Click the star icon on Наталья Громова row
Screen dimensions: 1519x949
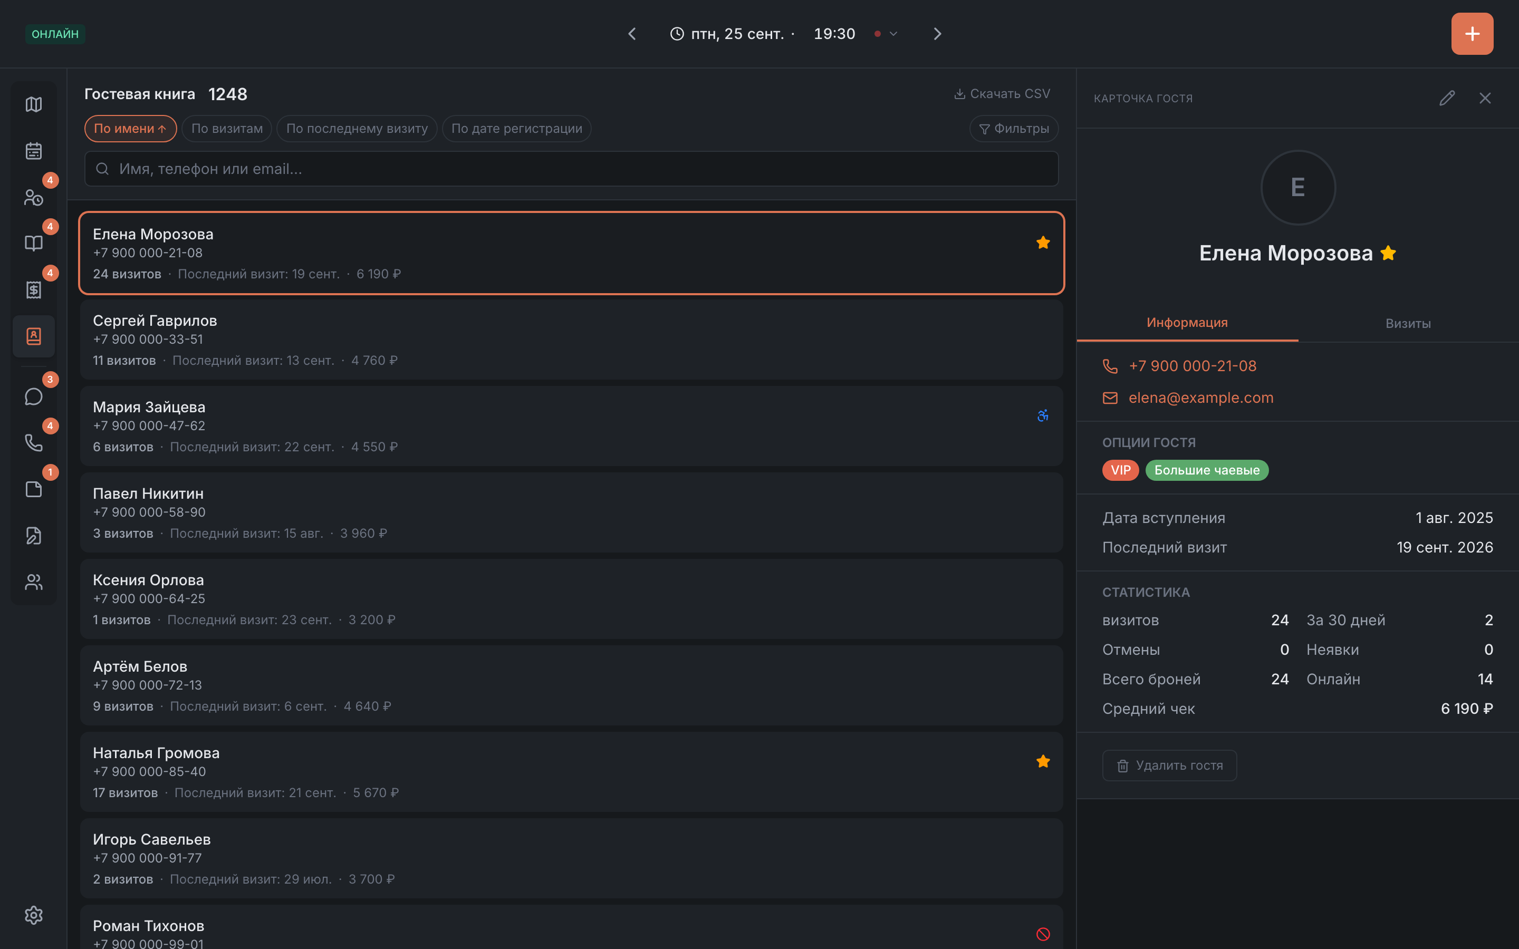[x=1043, y=761]
